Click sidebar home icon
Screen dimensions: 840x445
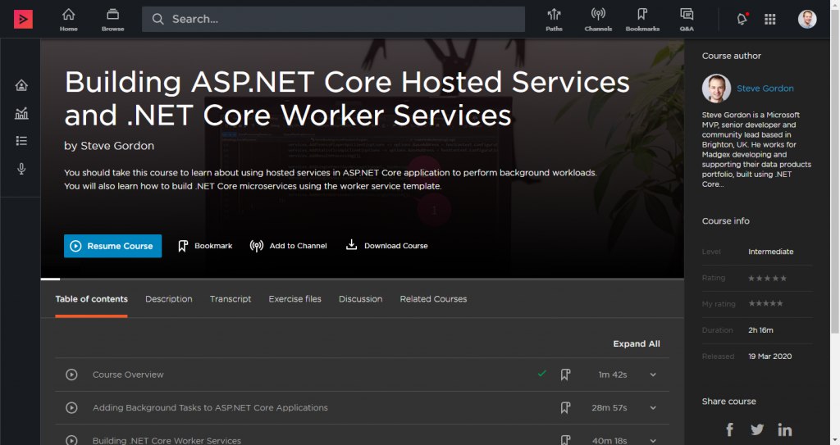coord(21,85)
